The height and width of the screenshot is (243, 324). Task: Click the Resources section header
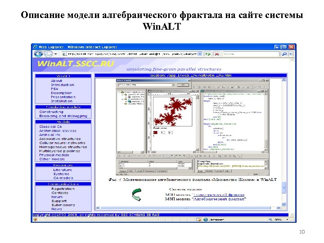[x=63, y=165]
